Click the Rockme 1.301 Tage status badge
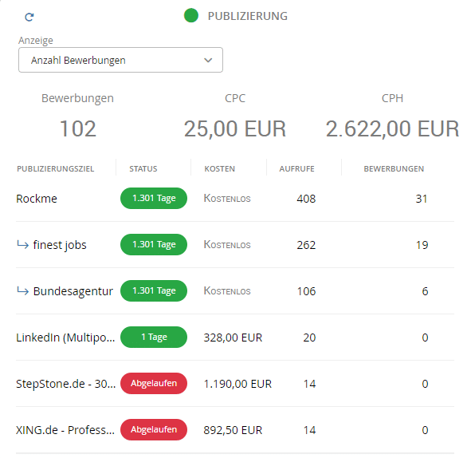Screen dimensions: 467x458 click(x=154, y=199)
